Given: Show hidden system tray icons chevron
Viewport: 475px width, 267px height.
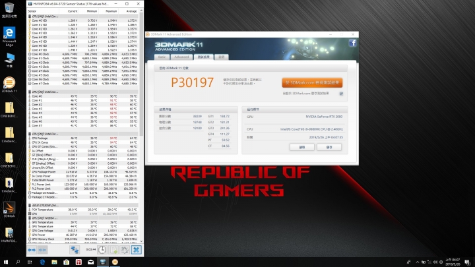Looking at the screenshot, I should 418,262.
